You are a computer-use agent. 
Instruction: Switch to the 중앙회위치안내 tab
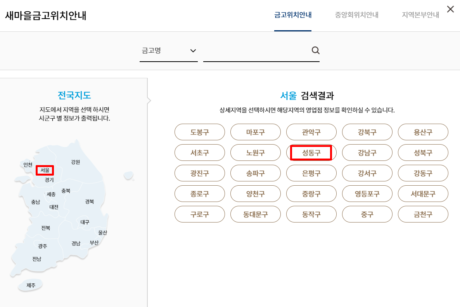click(357, 15)
